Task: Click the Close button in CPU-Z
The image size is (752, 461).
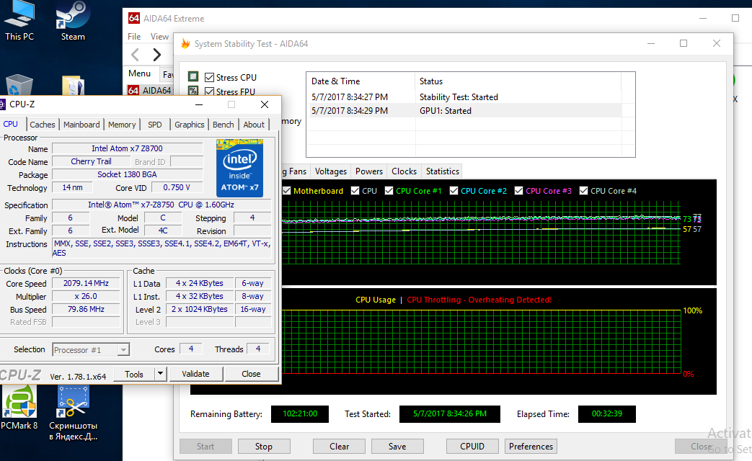Action: [252, 374]
